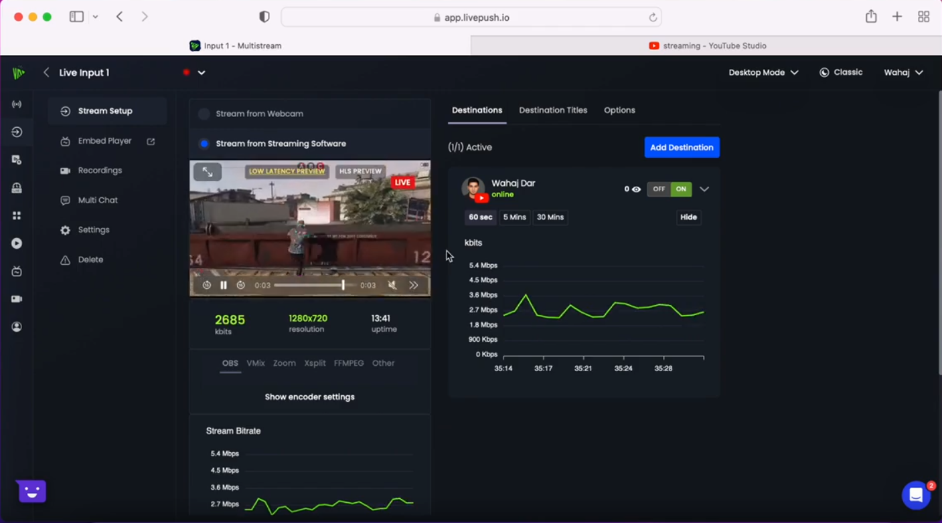This screenshot has height=523, width=942.
Task: Click the Livepush logo in the top-left
Action: point(19,73)
